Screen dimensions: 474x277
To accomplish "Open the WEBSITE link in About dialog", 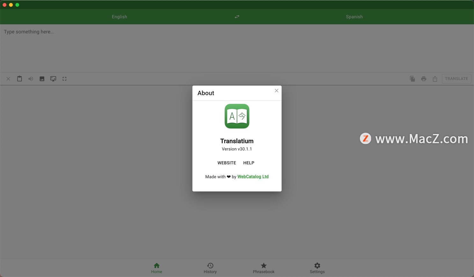I will click(x=227, y=163).
